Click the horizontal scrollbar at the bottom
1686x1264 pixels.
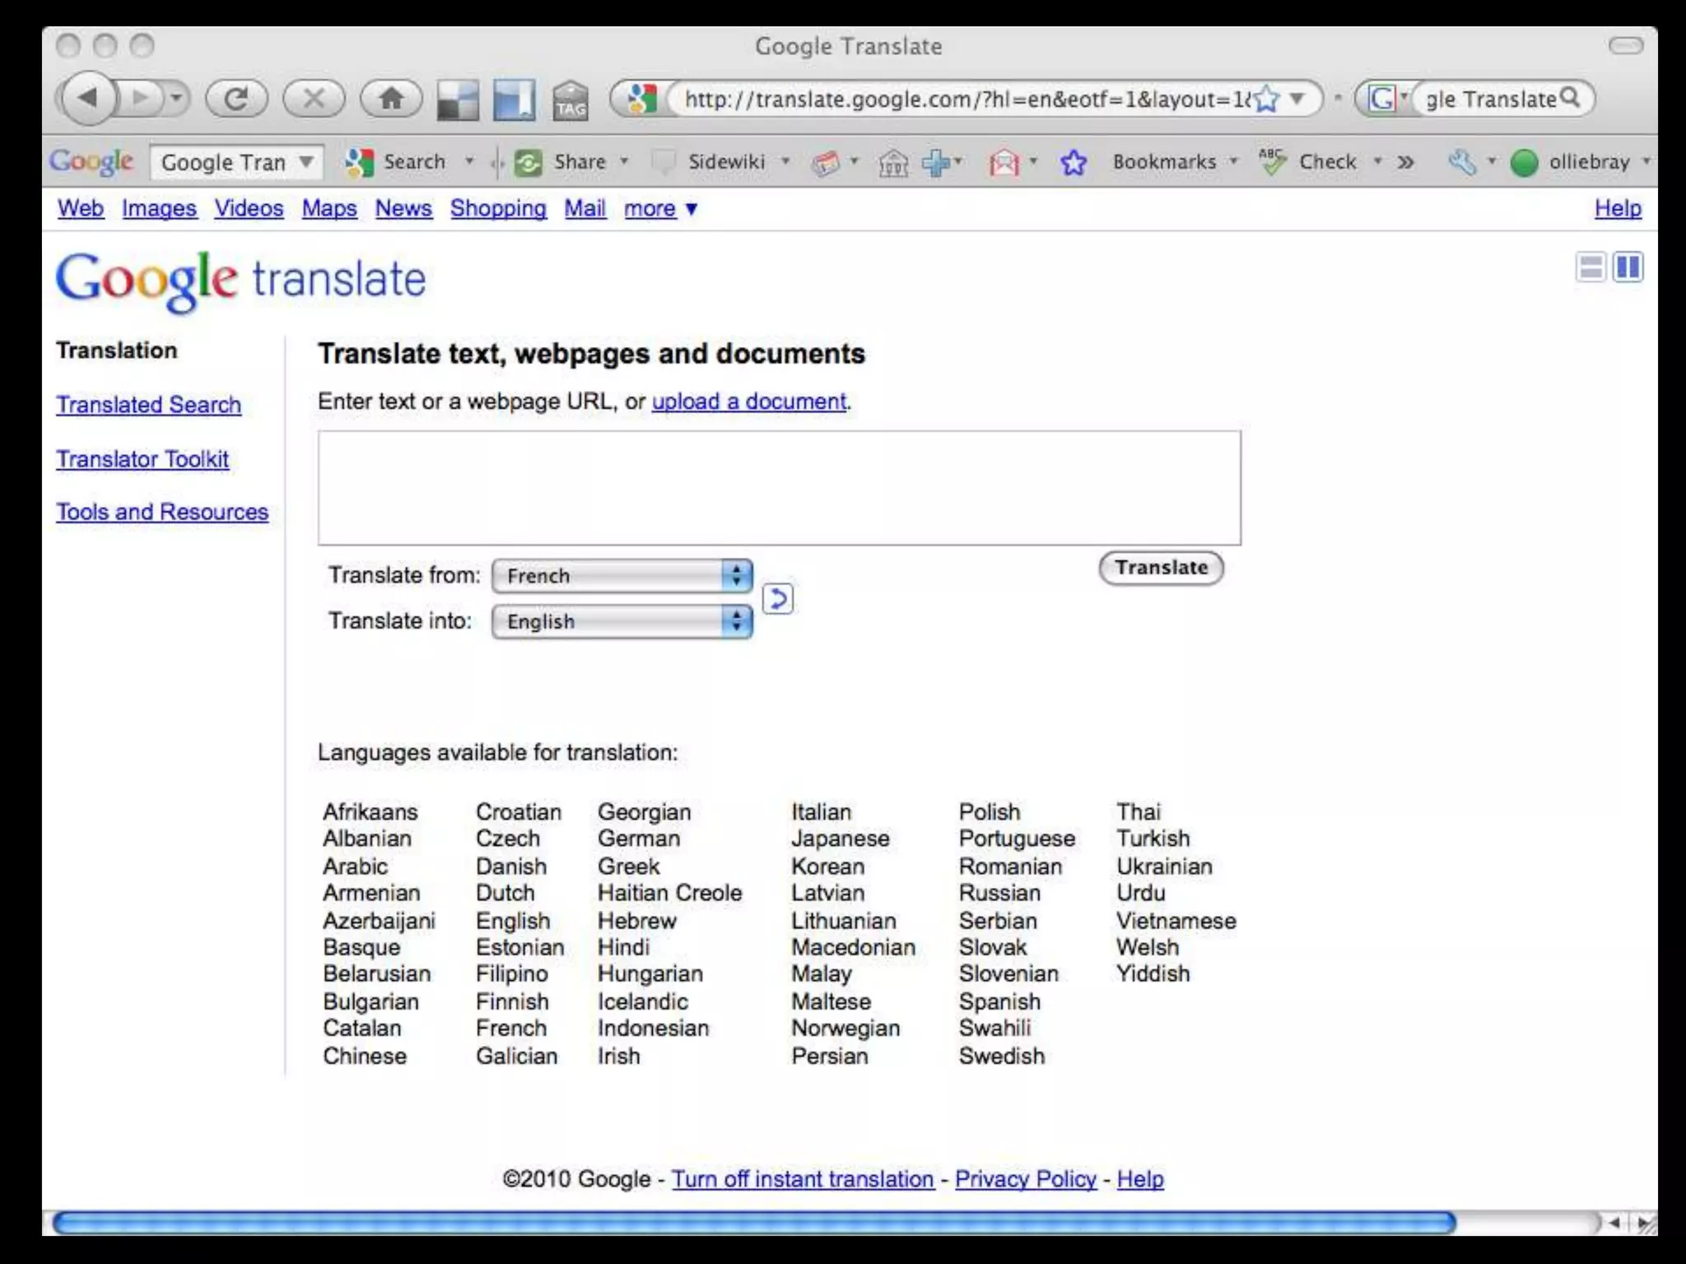tap(753, 1223)
